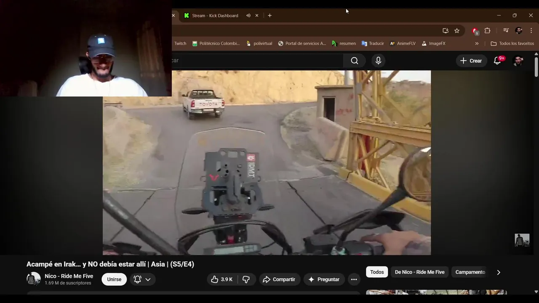Open the YouTube account avatar menu
Image resolution: width=539 pixels, height=303 pixels.
pyautogui.click(x=518, y=61)
